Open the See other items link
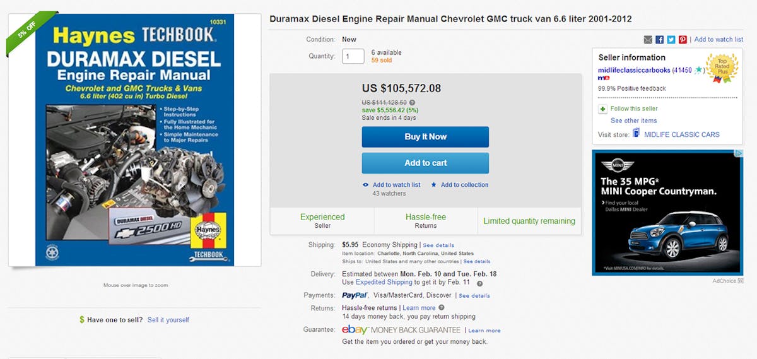Viewport: 757px width, 359px height. 633,121
